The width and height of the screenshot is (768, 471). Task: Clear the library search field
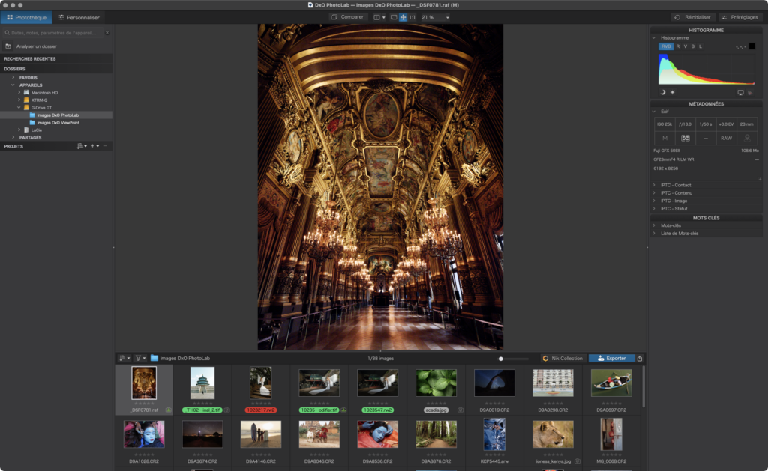tap(107, 33)
